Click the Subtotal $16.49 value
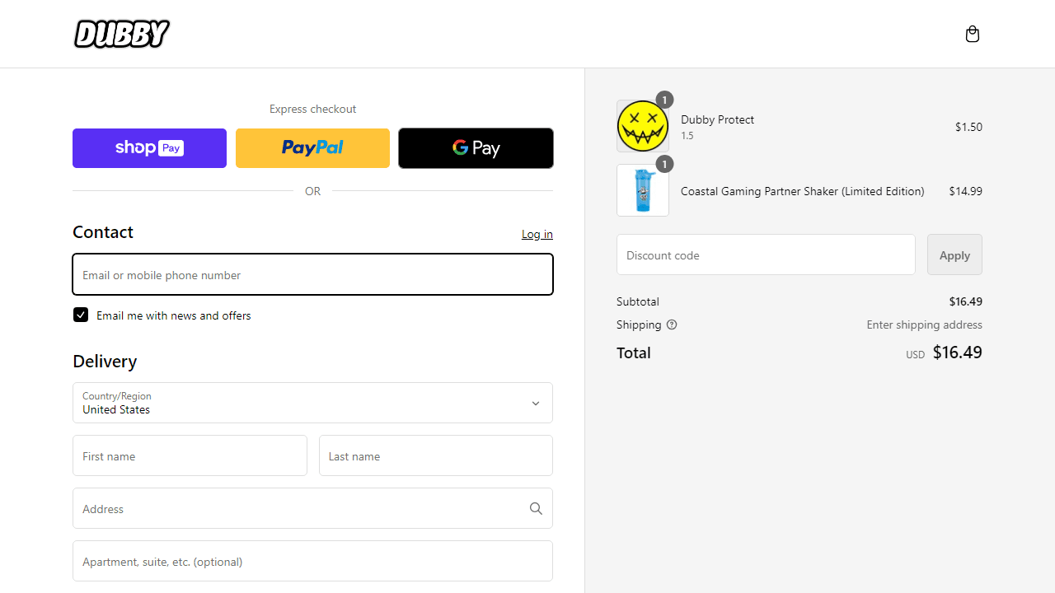This screenshot has height=593, width=1055. [965, 301]
